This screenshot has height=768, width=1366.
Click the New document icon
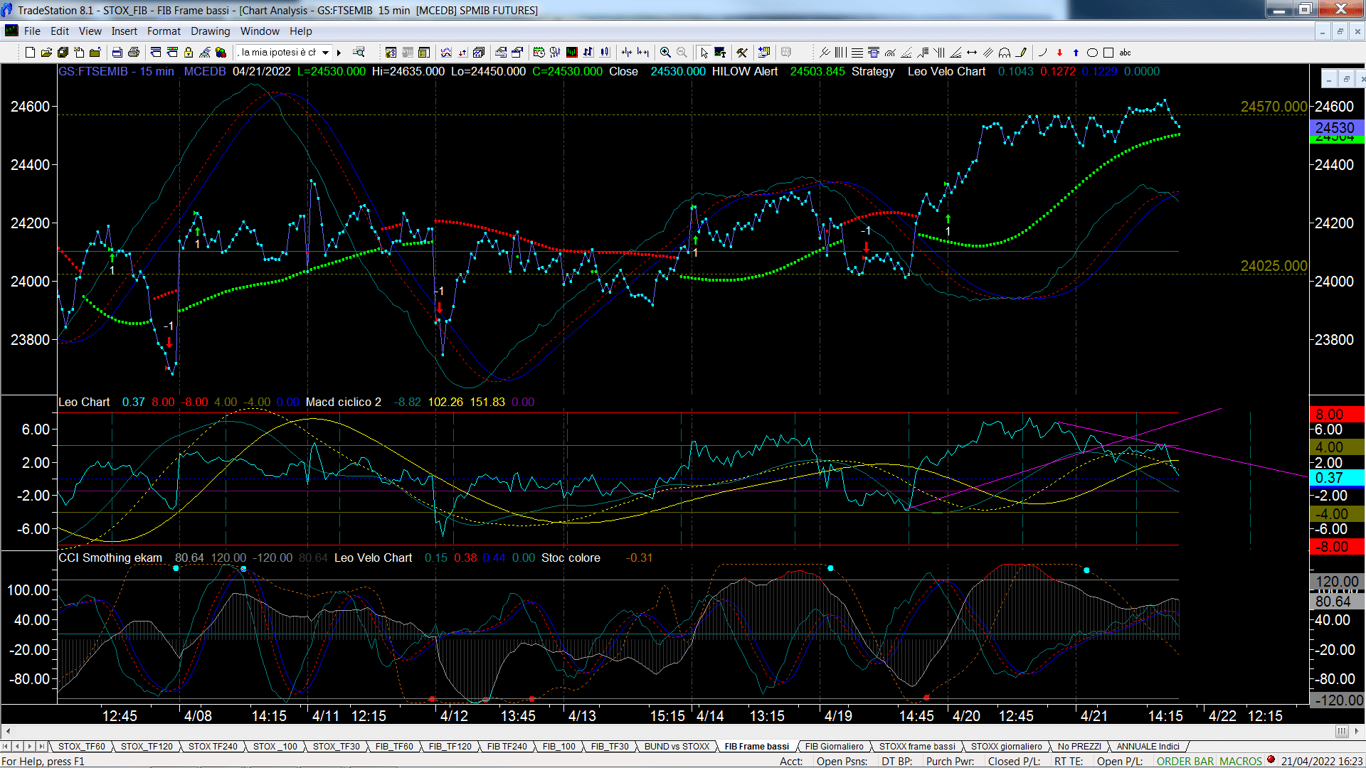(x=30, y=53)
